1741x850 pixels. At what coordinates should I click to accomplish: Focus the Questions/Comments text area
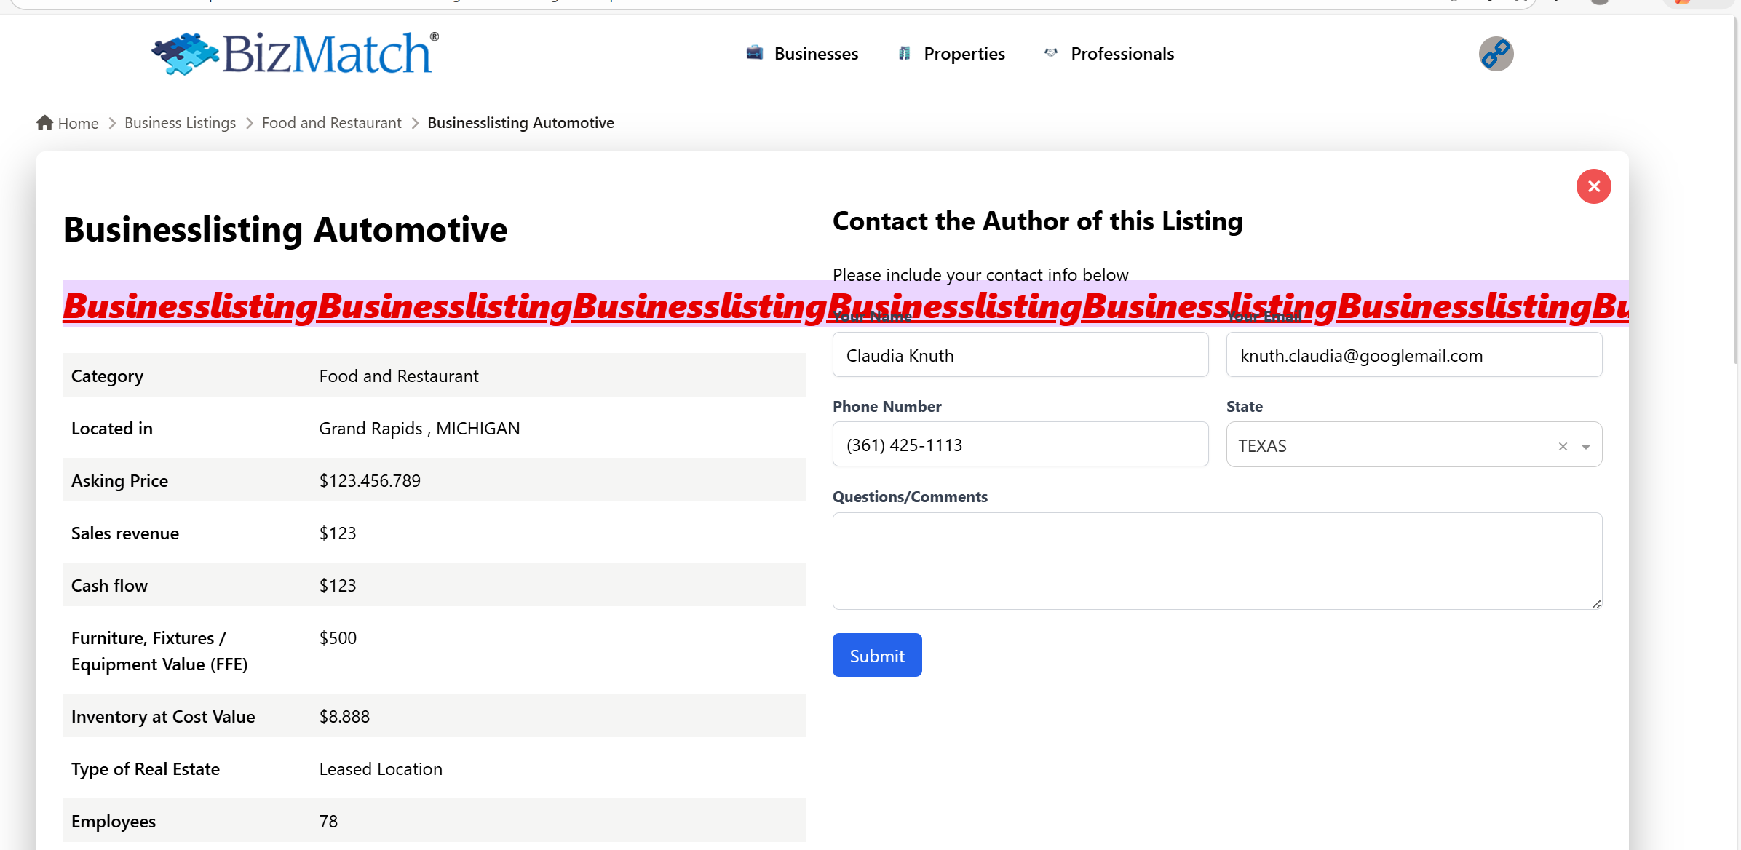pos(1216,560)
